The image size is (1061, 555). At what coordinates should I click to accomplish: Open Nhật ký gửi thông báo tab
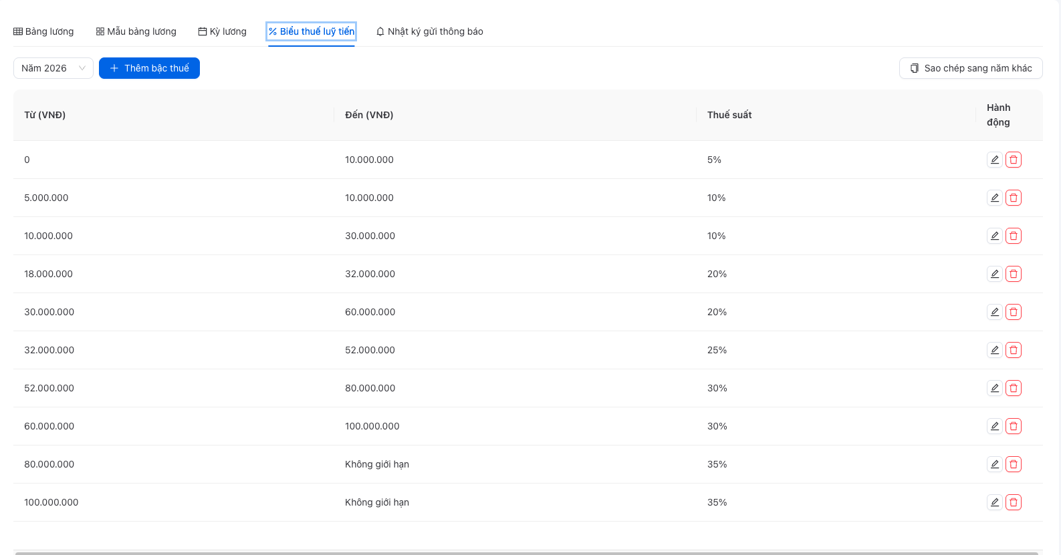coord(430,31)
